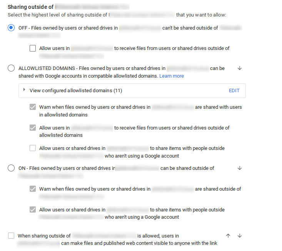
Task: Uncheck receiving files from outside allowlisted domains
Action: [33, 128]
